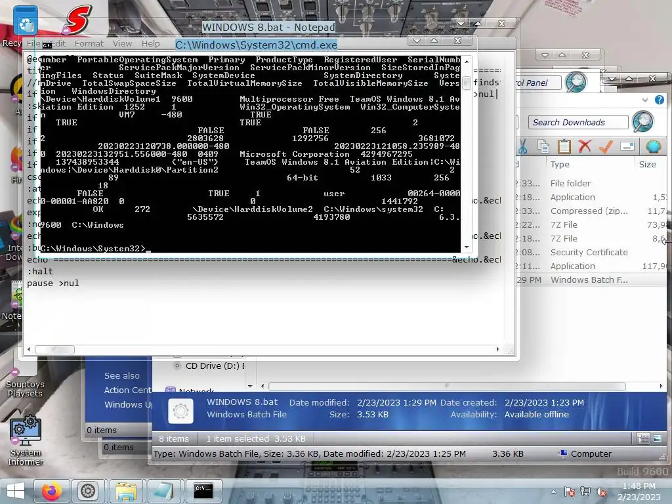This screenshot has height=504, width=672.
Task: Switch to large icons view in Explorer
Action: (658, 438)
